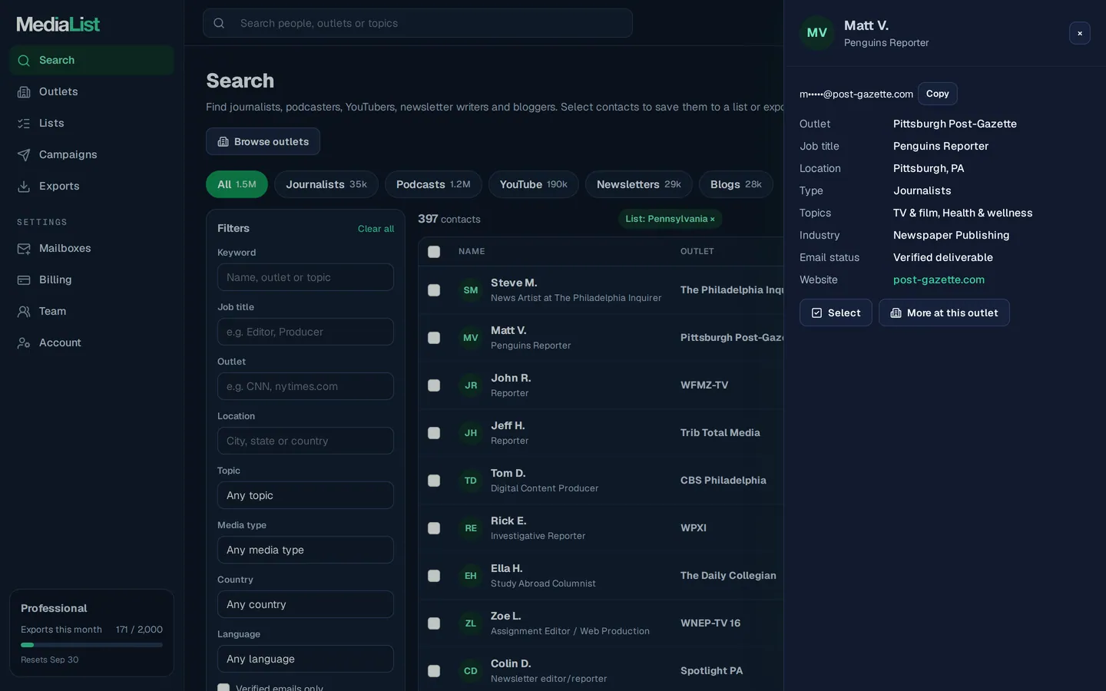Click the Keyword filter input
This screenshot has width=1106, height=691.
(x=306, y=277)
